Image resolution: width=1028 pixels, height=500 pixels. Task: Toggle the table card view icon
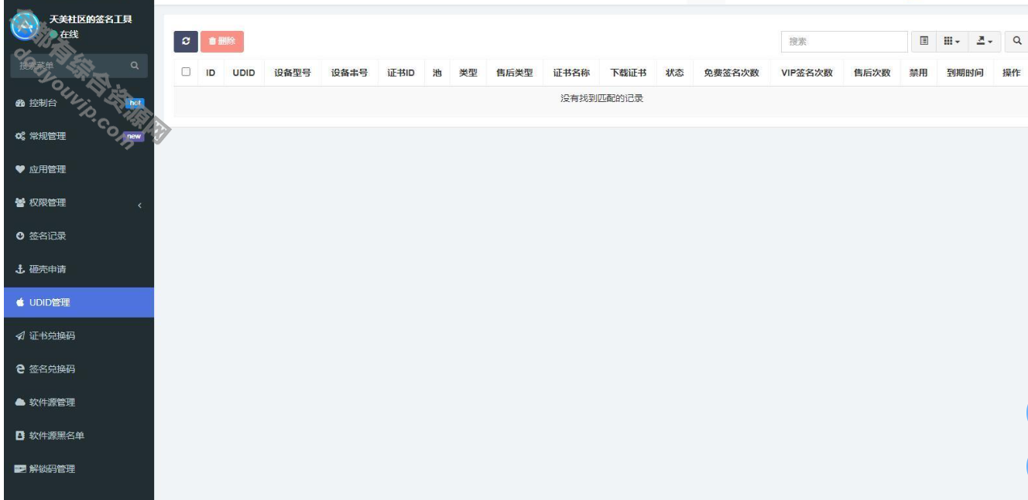923,42
